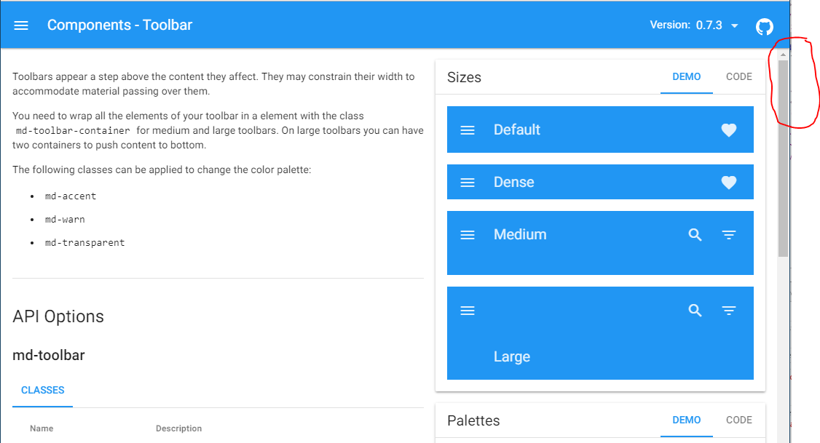820x443 pixels.
Task: Click the heart icon in Dense toolbar
Action: (728, 183)
